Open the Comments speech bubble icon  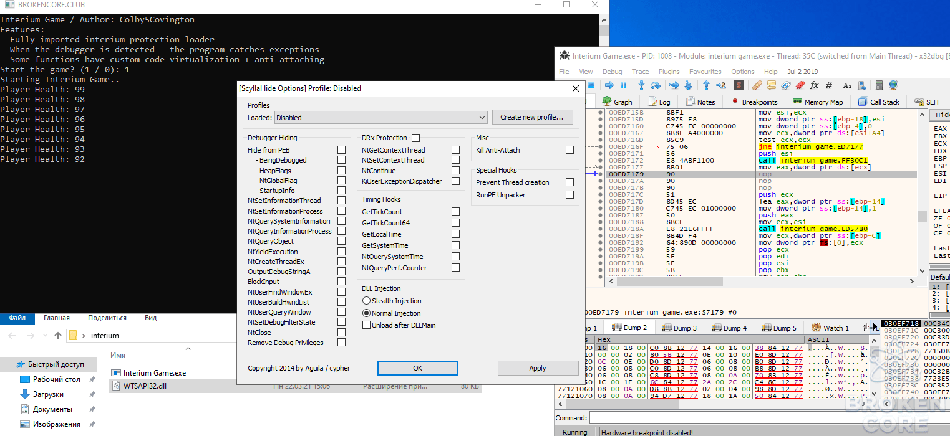tap(772, 85)
